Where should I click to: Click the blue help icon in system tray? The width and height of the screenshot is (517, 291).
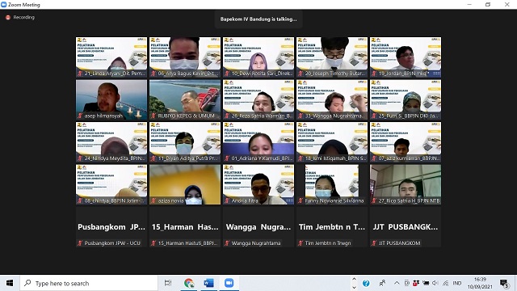(x=366, y=283)
